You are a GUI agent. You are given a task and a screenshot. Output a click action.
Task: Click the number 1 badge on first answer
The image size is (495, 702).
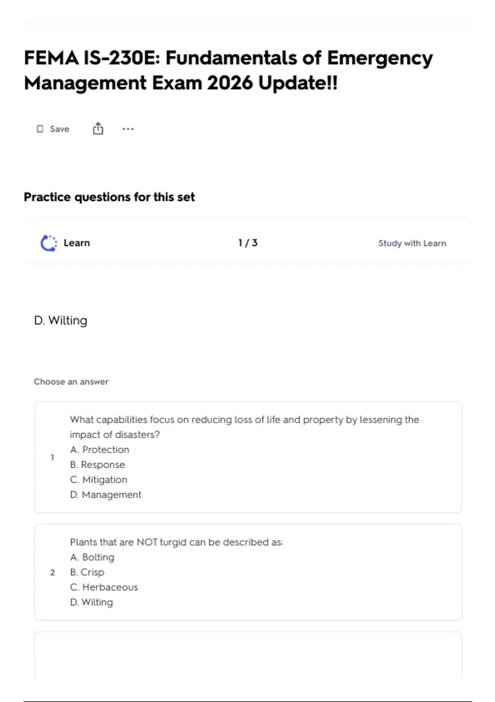(x=52, y=458)
